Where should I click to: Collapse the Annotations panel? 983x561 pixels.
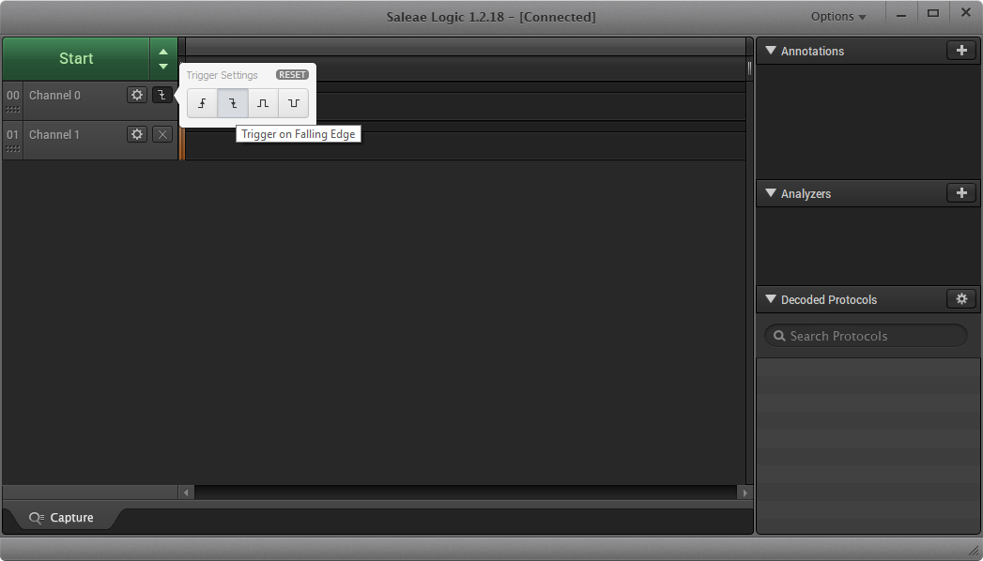click(x=771, y=52)
